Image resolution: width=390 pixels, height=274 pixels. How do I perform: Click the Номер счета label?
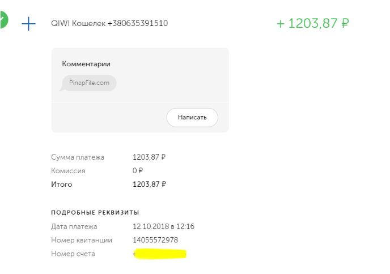pyautogui.click(x=73, y=254)
